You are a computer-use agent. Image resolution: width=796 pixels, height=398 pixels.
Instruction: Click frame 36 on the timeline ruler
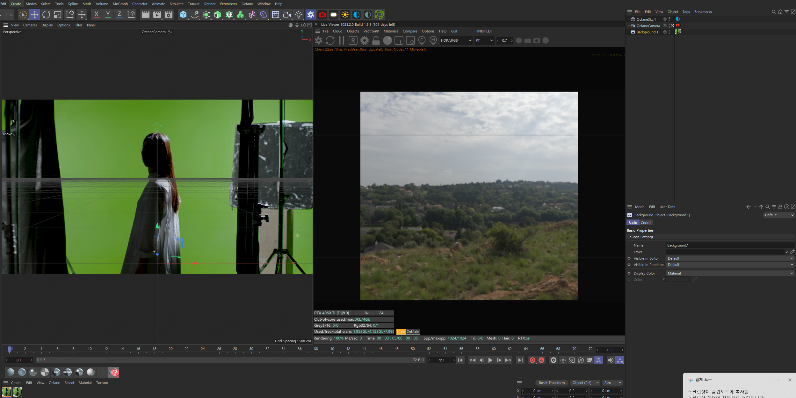click(300, 349)
